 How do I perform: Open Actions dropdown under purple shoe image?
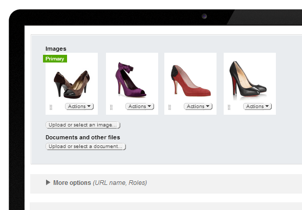(x=140, y=107)
